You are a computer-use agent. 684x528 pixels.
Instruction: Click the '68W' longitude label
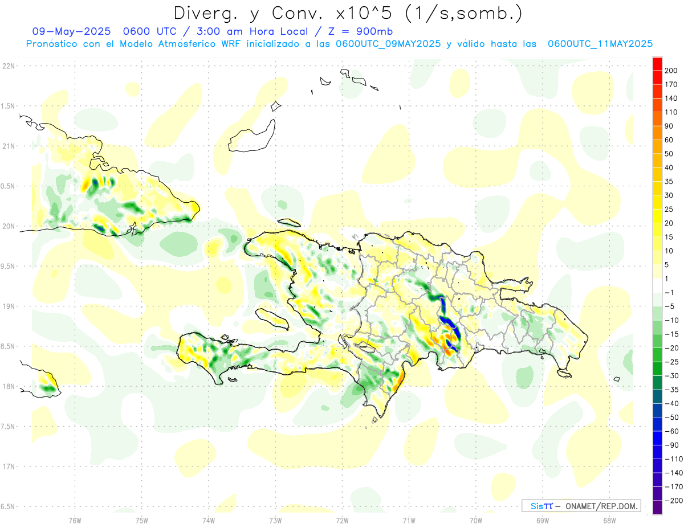pyautogui.click(x=609, y=520)
